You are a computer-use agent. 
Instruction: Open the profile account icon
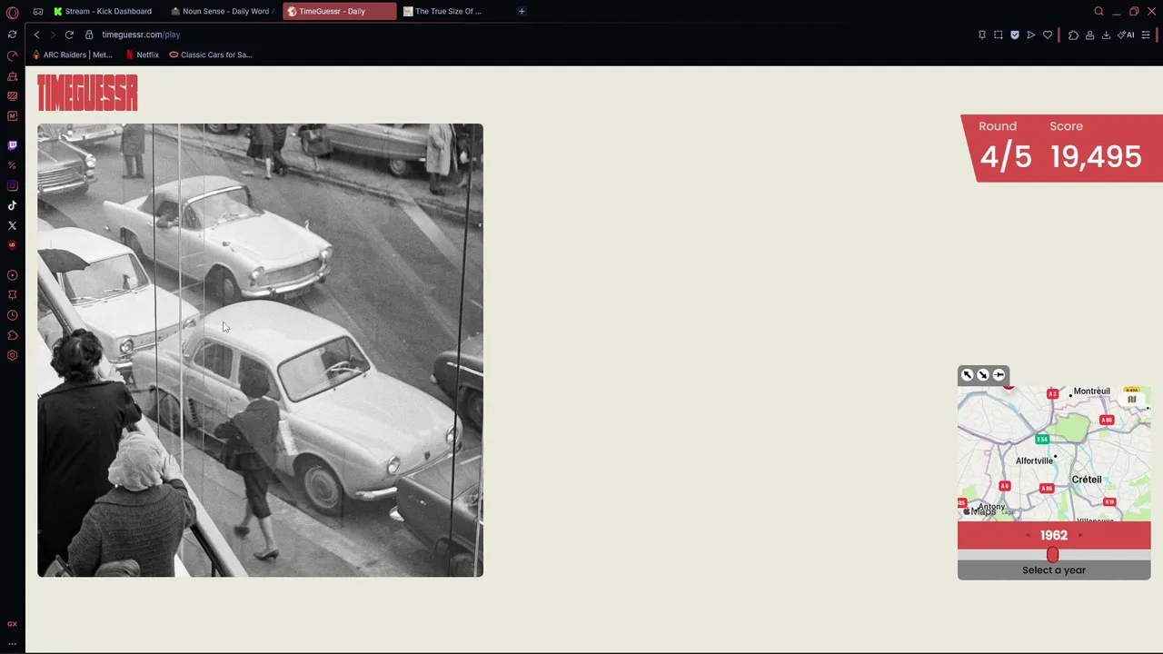(x=1089, y=35)
